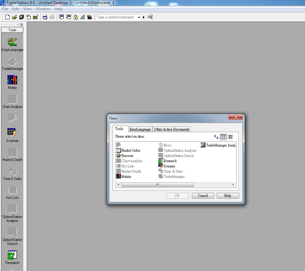
Task: Switch New dialog to details view
Action: [230, 137]
